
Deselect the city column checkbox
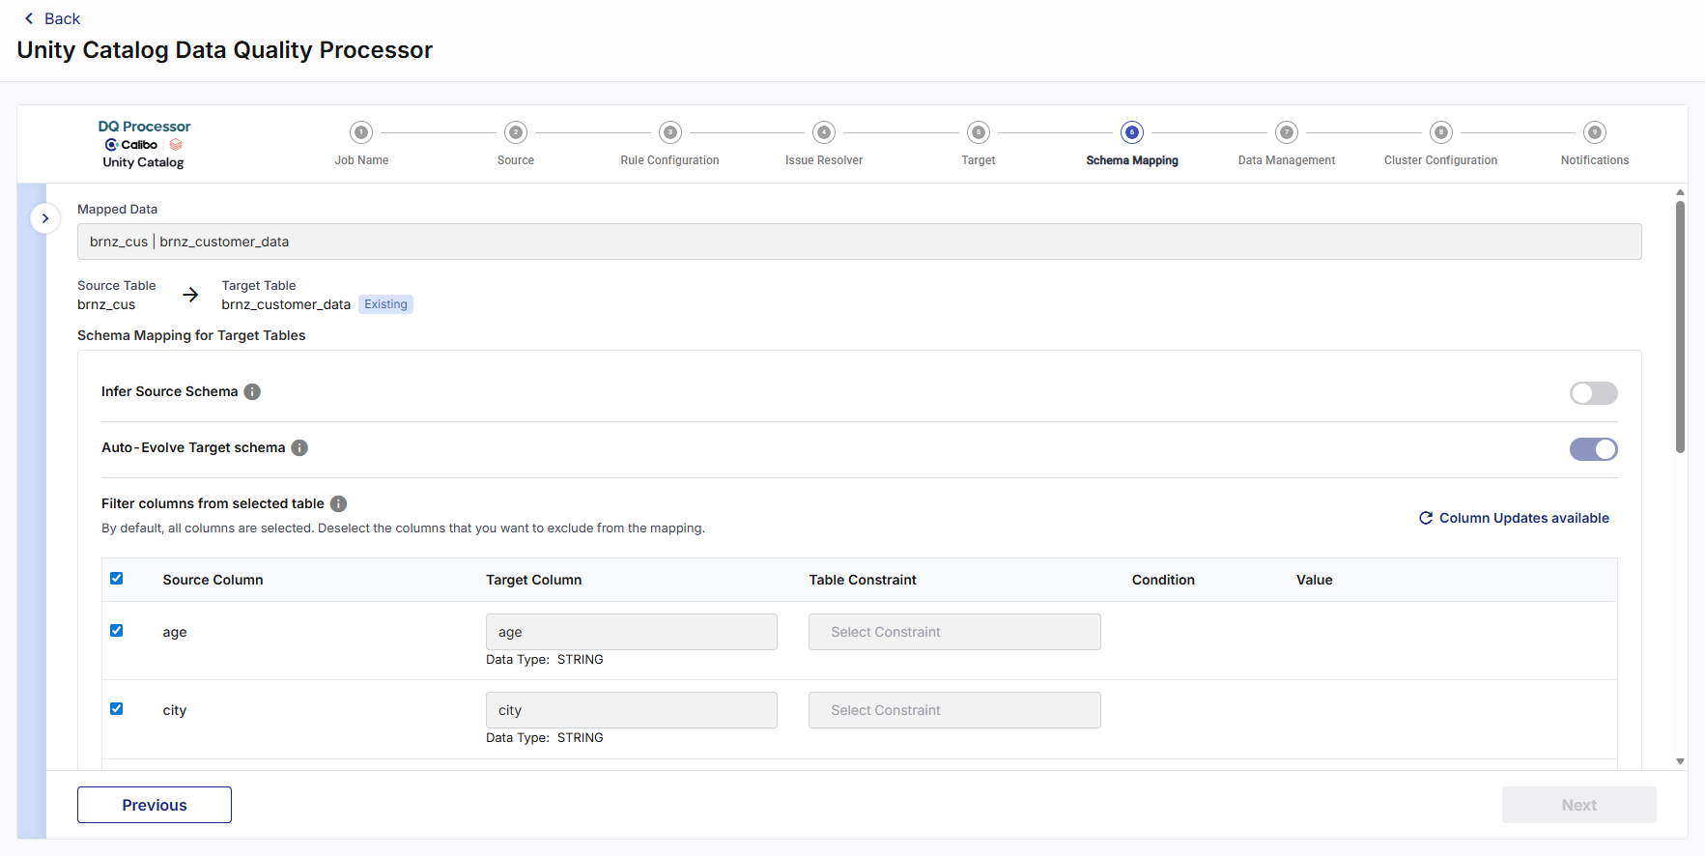117,709
